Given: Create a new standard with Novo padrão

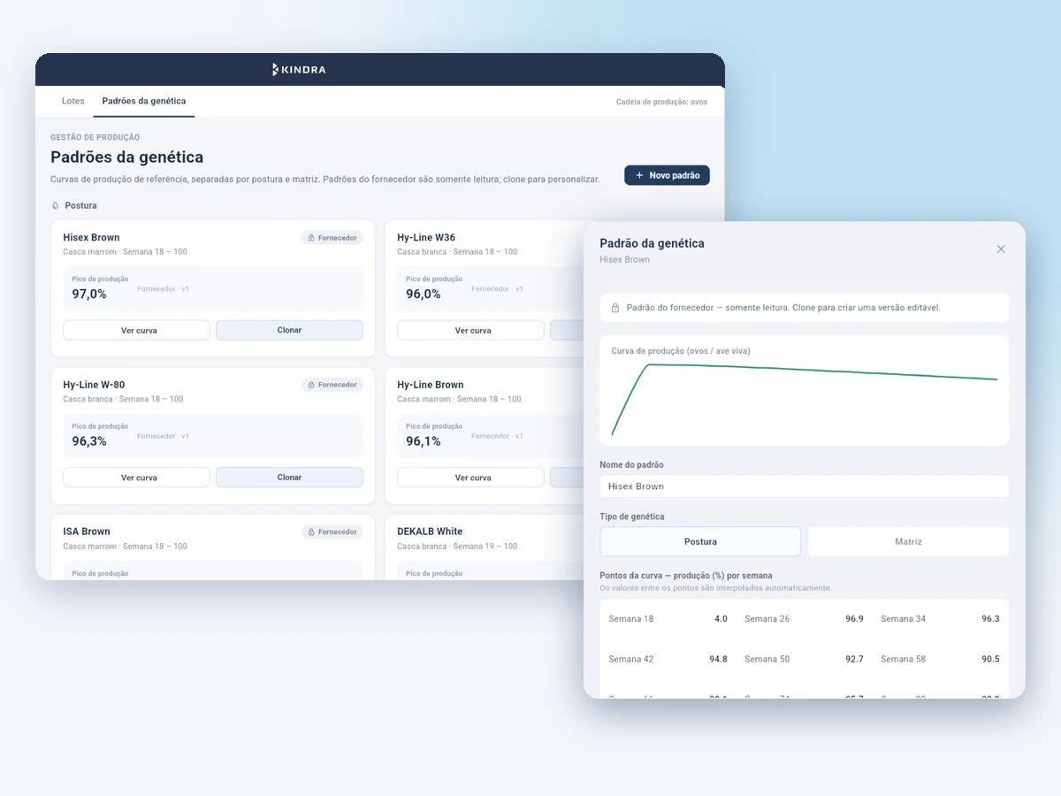Looking at the screenshot, I should coord(667,175).
